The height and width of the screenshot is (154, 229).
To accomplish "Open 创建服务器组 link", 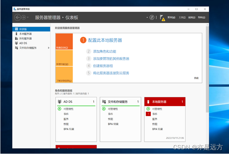I will (x=103, y=66).
